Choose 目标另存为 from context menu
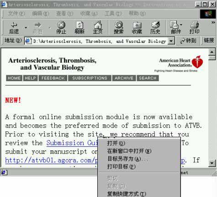The image size is (217, 197). coord(127,159)
